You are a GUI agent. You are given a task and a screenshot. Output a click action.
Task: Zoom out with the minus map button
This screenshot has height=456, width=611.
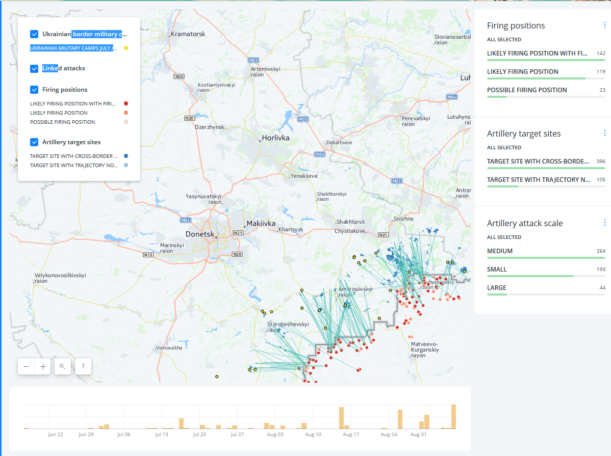26,366
